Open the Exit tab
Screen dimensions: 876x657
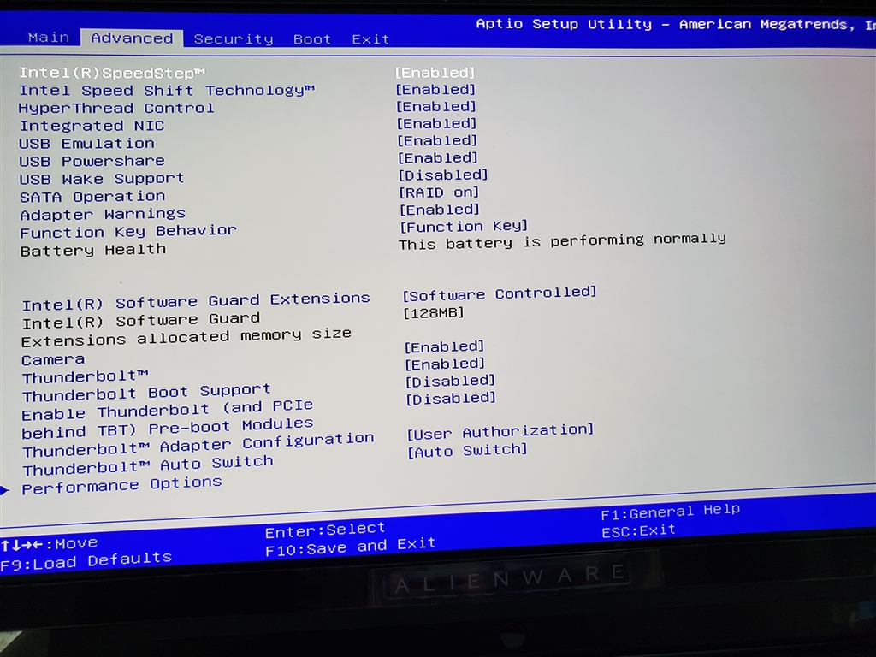click(x=370, y=39)
